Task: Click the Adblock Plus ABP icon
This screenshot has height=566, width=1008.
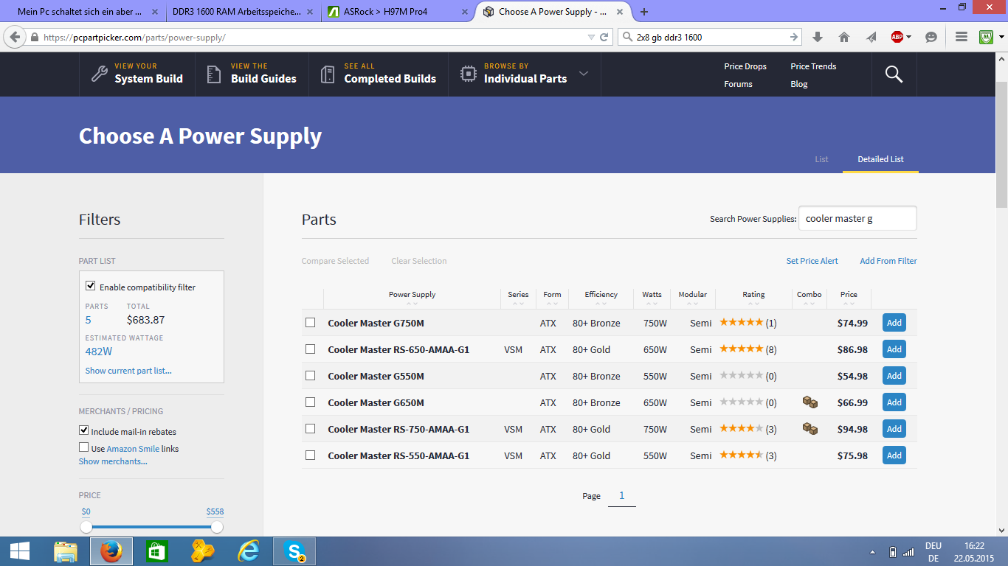Action: coord(897,37)
